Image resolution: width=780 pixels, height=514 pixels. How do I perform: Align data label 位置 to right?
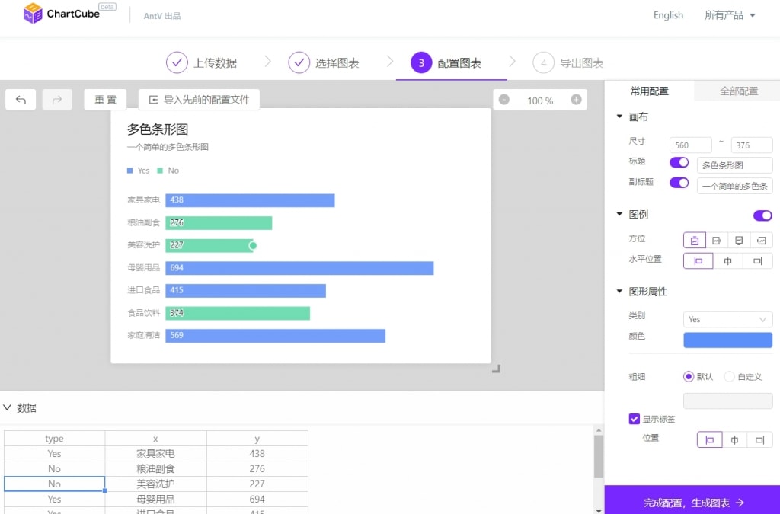point(757,440)
